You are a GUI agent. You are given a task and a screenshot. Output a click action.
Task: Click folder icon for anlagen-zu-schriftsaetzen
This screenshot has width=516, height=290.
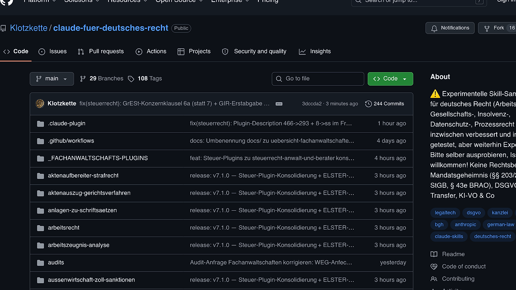(x=40, y=210)
